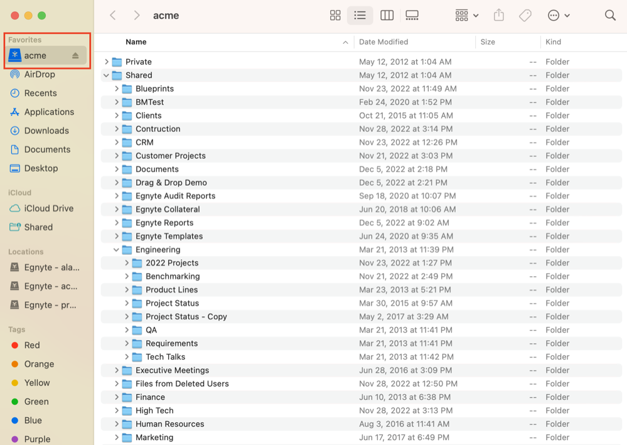Viewport: 627px width, 445px height.
Task: Expand the QA folder
Action: (126, 330)
